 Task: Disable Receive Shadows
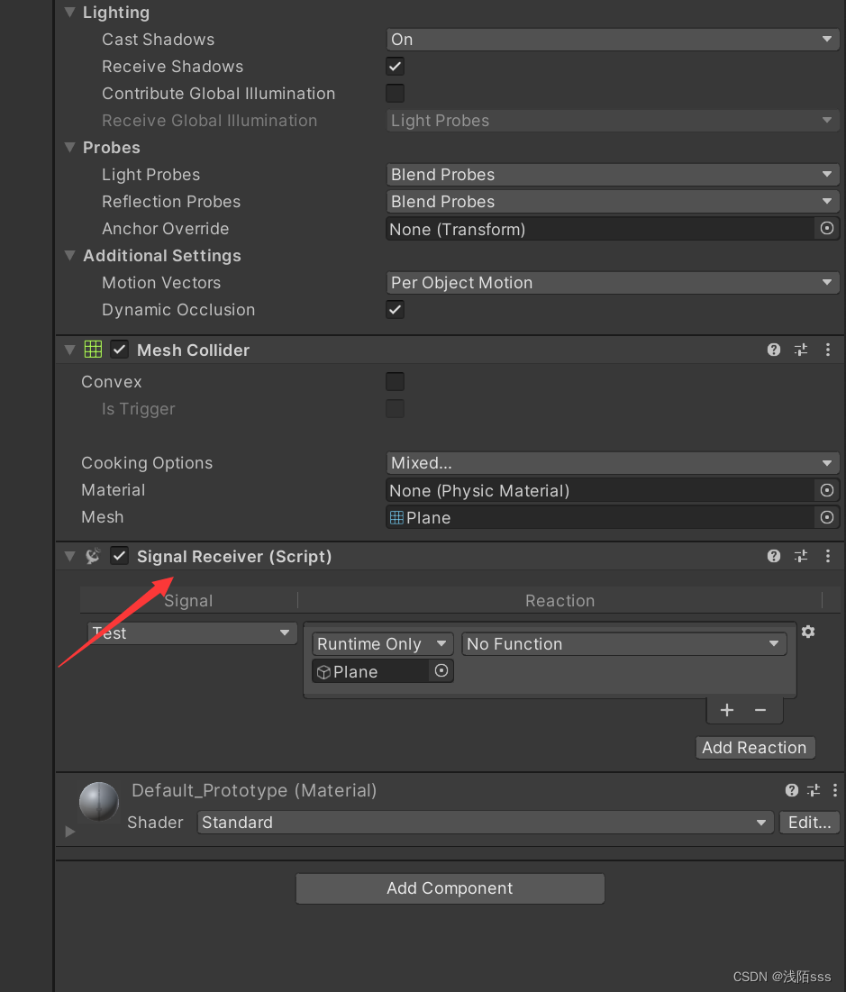click(x=395, y=66)
